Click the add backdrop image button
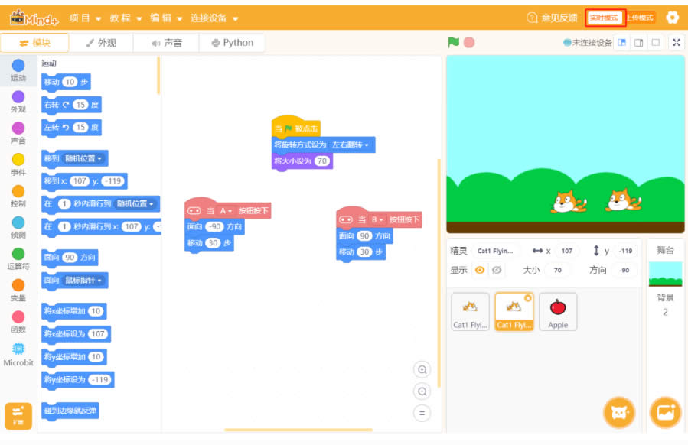 coord(664,413)
